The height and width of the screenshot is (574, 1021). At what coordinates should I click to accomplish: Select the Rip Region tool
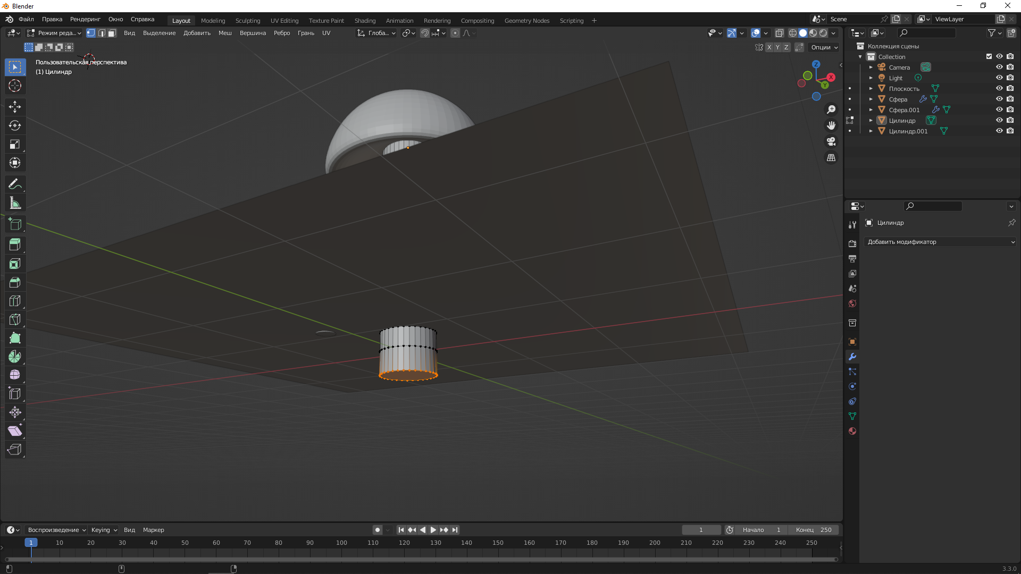pyautogui.click(x=15, y=450)
